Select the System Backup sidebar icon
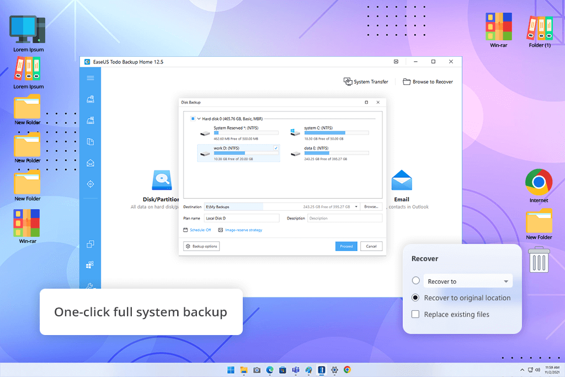This screenshot has width=565, height=377. (x=90, y=120)
